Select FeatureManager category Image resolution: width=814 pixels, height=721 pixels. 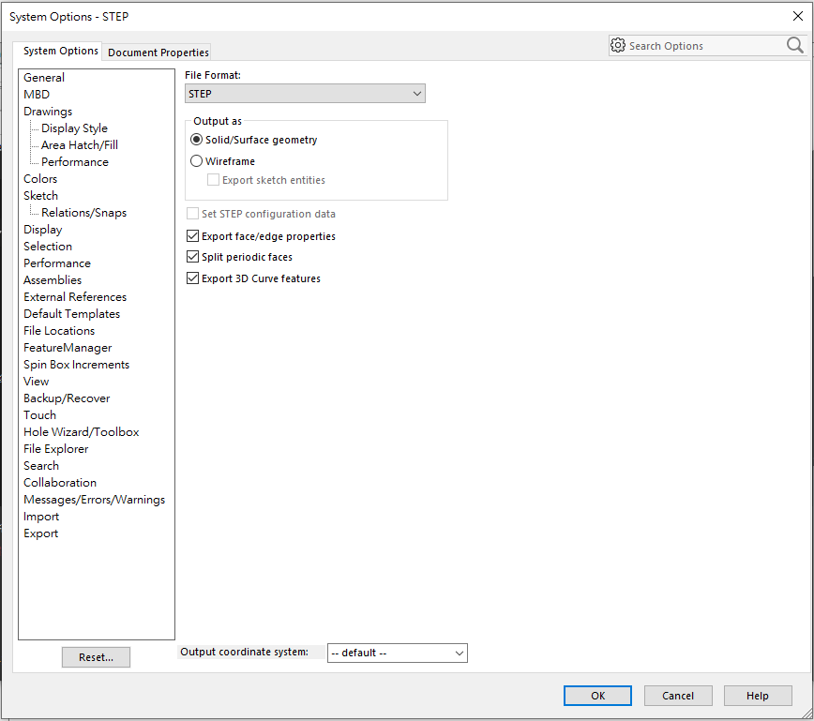68,348
